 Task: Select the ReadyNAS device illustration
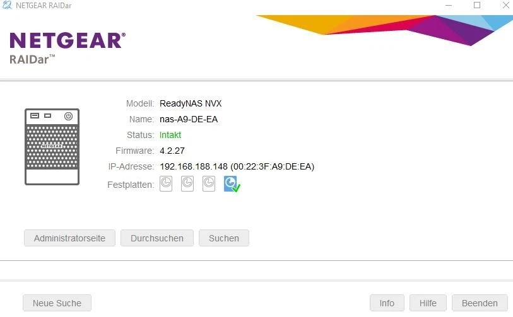[52, 147]
